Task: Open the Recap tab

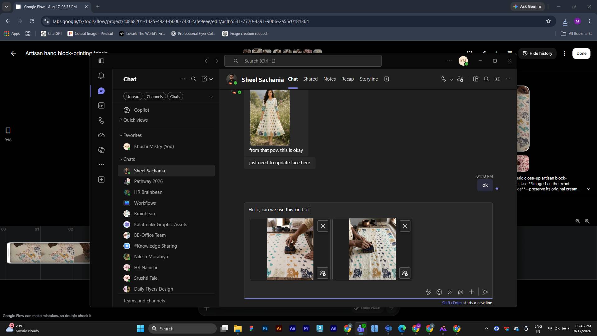Action: [347, 79]
